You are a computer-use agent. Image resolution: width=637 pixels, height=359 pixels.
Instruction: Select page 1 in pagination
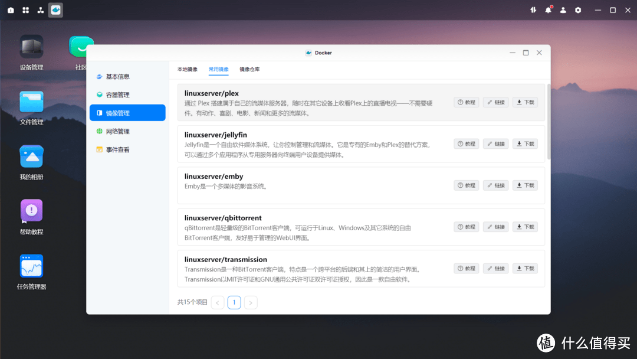tap(234, 302)
